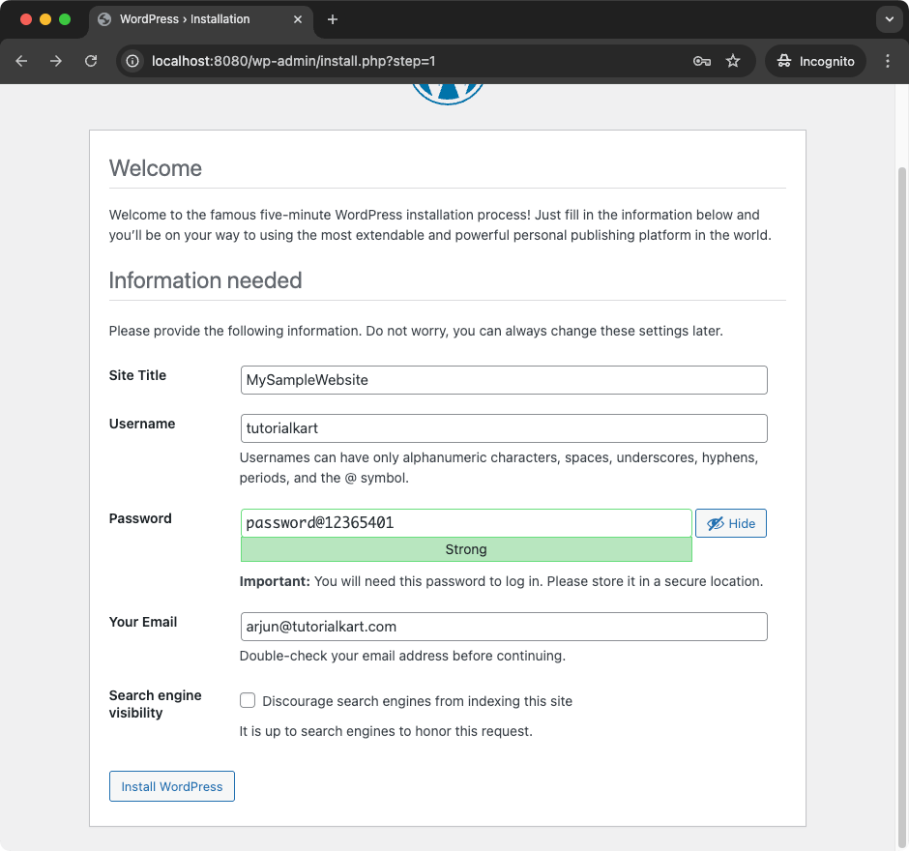Enable discourage search engines checkbox

pyautogui.click(x=248, y=700)
